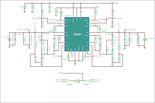Select resistor R9 39.2k below IC
155x103 pixels.
[83, 56]
